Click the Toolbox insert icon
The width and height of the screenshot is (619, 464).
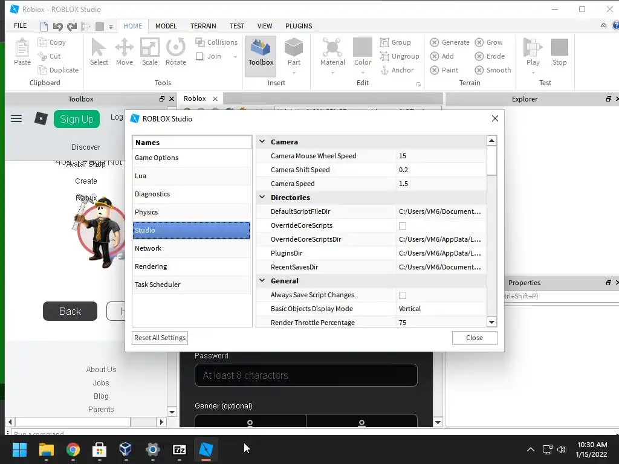261,47
